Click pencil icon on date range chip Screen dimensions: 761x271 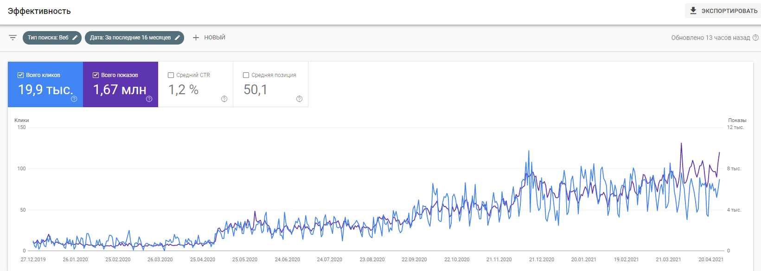click(177, 38)
